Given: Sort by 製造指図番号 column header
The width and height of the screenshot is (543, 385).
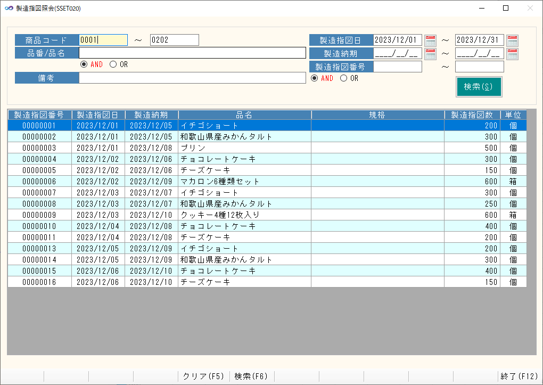Looking at the screenshot, I should click(39, 115).
